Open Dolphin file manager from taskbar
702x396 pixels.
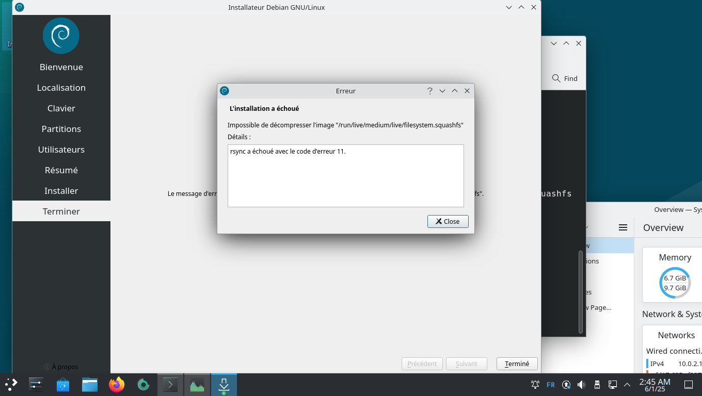tap(90, 384)
